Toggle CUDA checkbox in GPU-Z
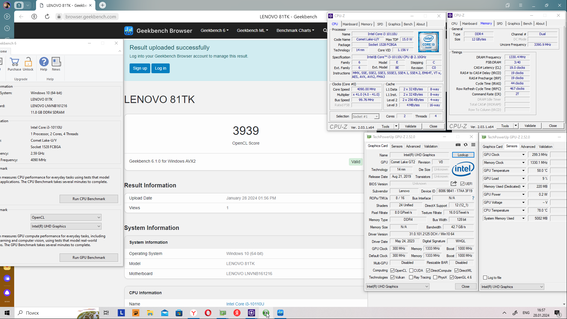 point(411,270)
